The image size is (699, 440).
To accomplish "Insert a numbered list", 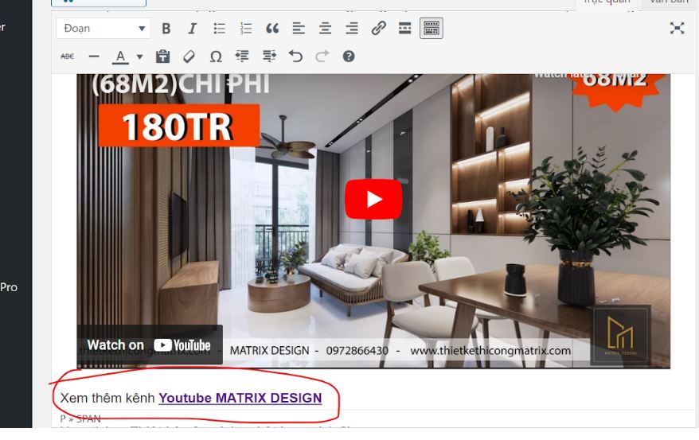I will [x=246, y=29].
